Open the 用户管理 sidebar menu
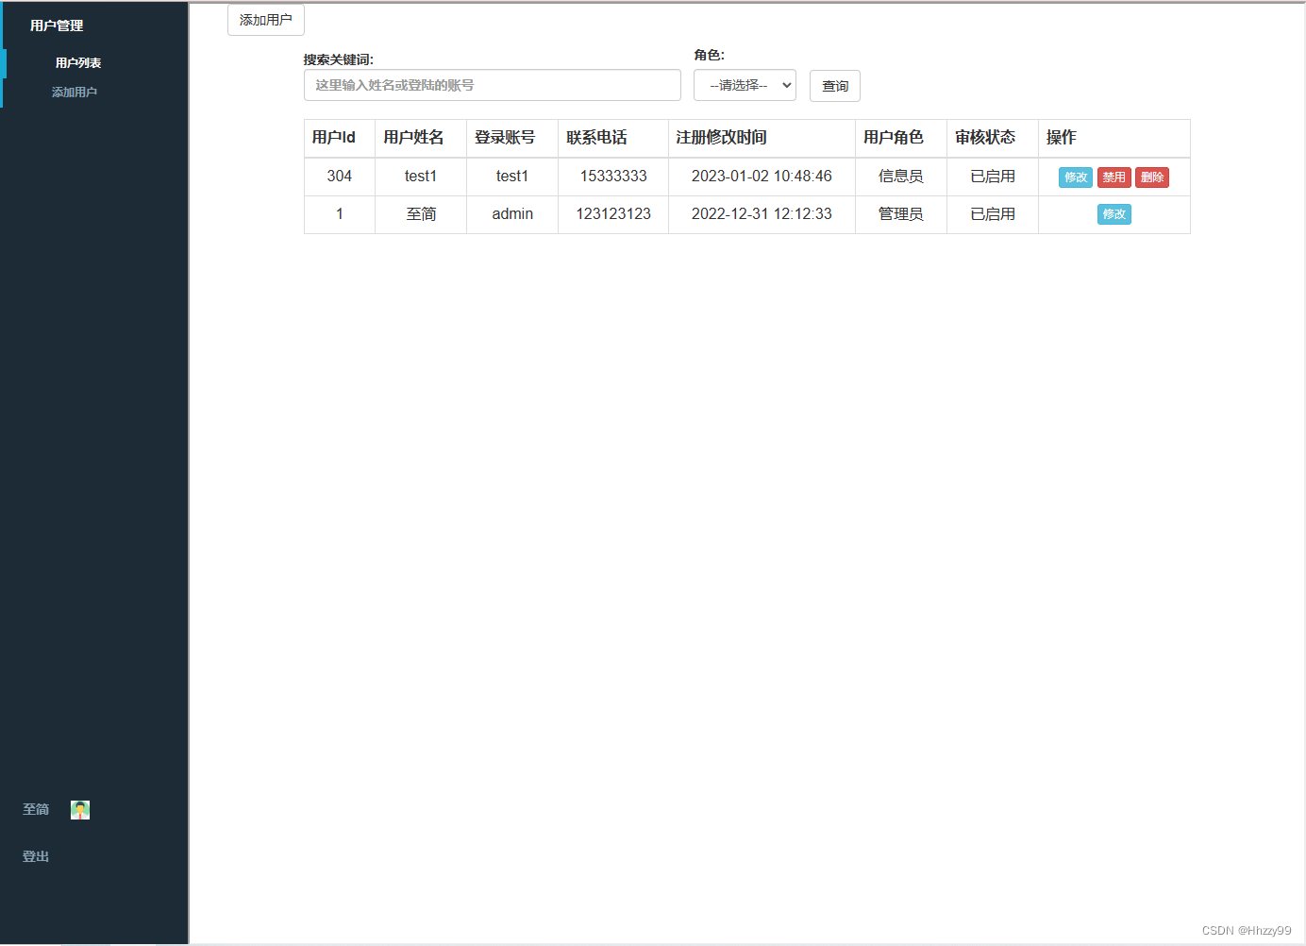Screen dimensions: 1306x946 point(57,25)
